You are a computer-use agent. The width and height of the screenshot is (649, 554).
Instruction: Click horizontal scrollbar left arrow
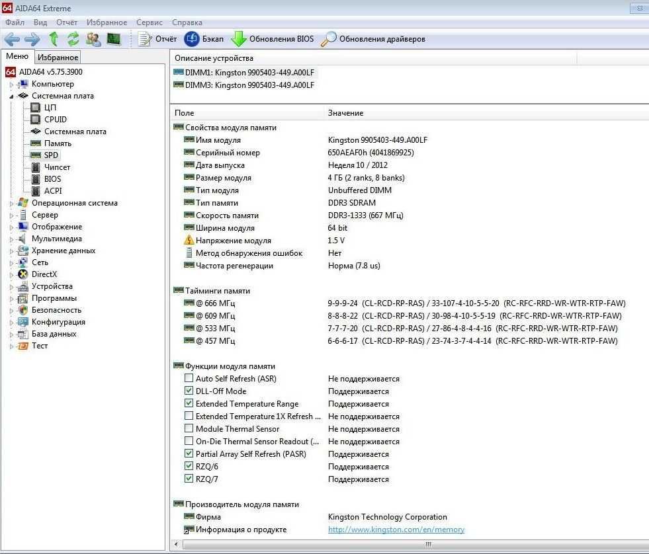coord(177,544)
